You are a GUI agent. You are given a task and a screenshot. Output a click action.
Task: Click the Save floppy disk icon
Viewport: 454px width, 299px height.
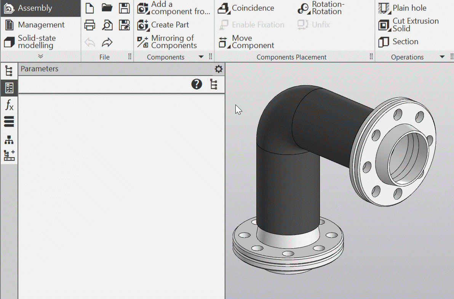[125, 8]
